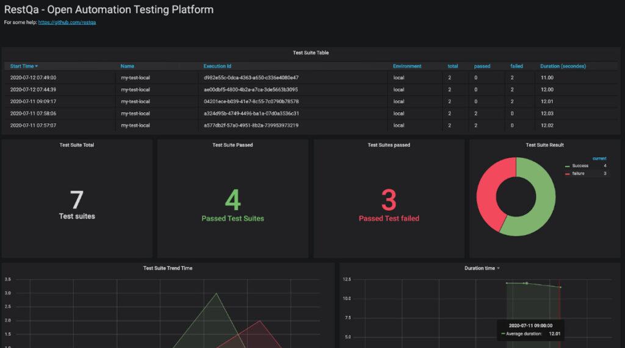Image resolution: width=625 pixels, height=348 pixels.
Task: Click the large number 7 Test suites stat
Action: [76, 201]
